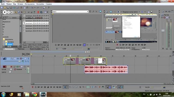
Task: Select file bandicam 2014-05-04 20-44-53
Action: (x=36, y=23)
